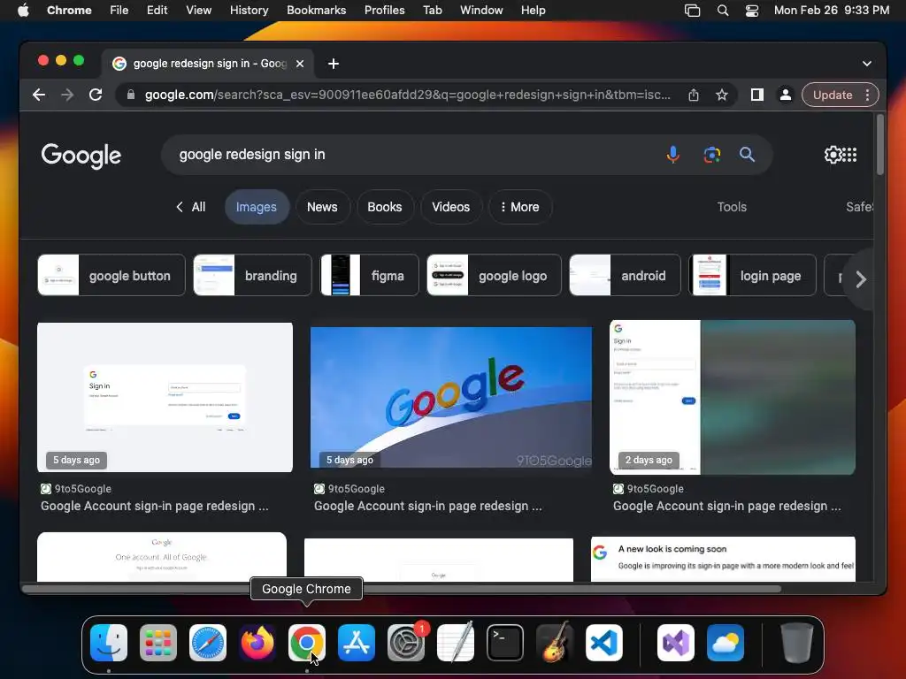Open Finder in the Dock

point(109,643)
